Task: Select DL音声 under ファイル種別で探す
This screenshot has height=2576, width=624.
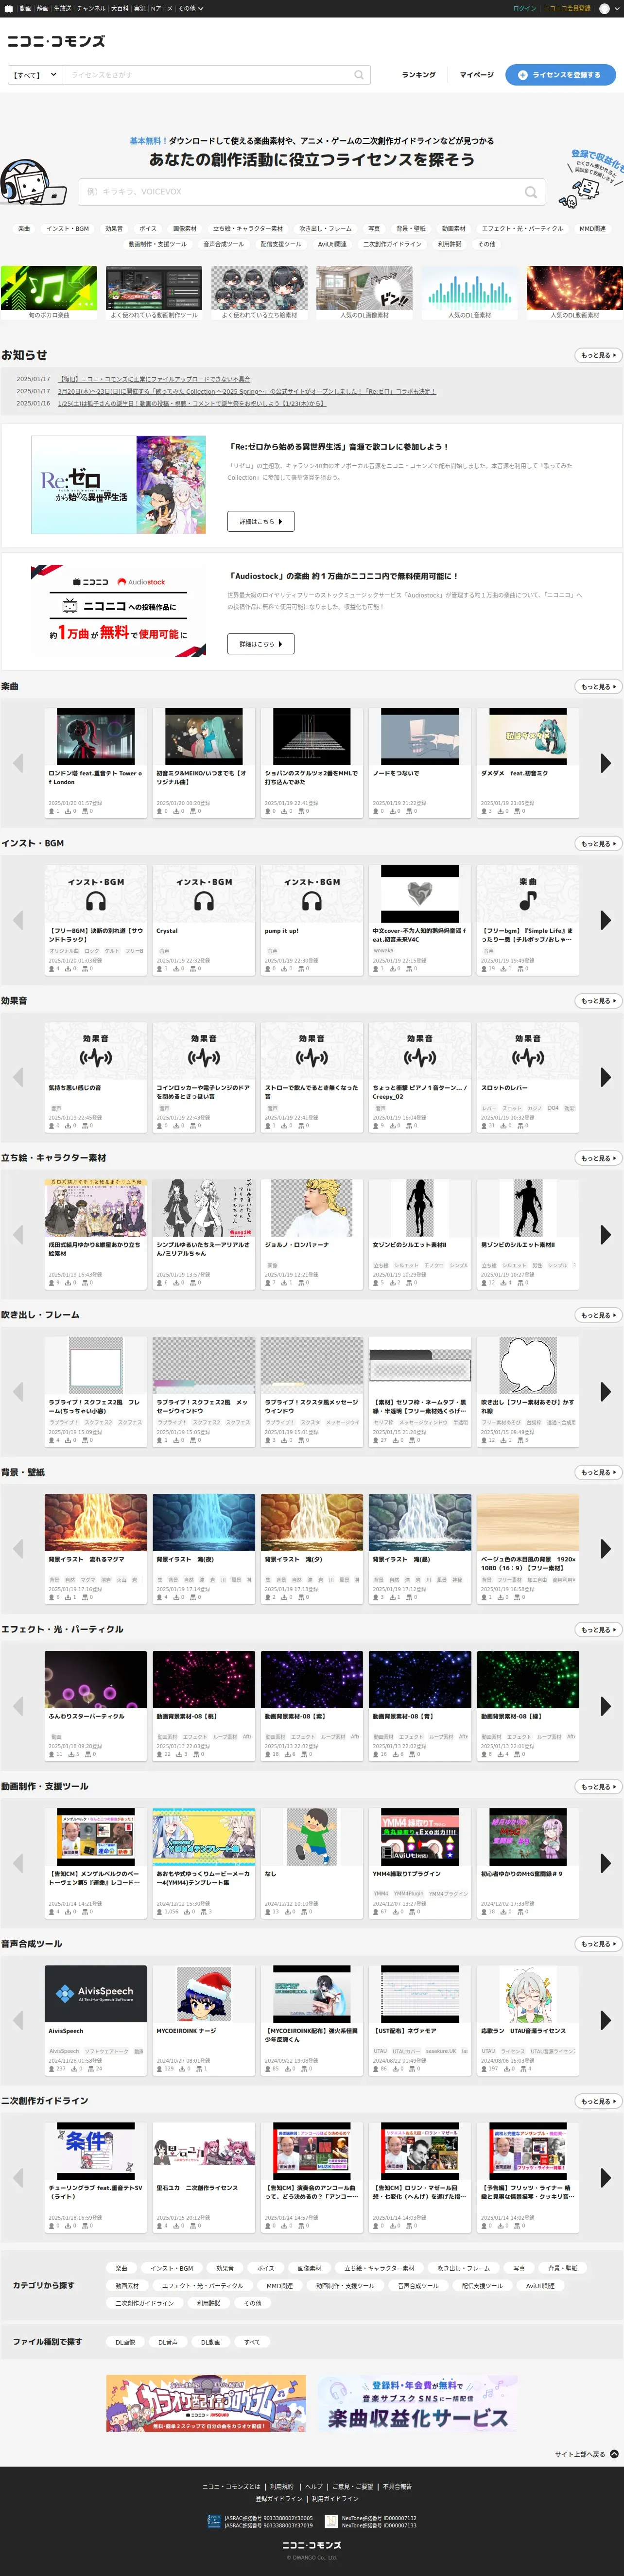Action: coord(168,2342)
